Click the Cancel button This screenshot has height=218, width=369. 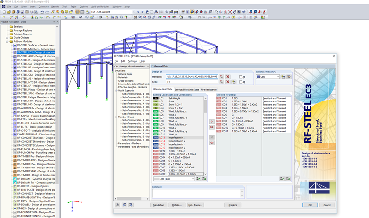(x=327, y=205)
